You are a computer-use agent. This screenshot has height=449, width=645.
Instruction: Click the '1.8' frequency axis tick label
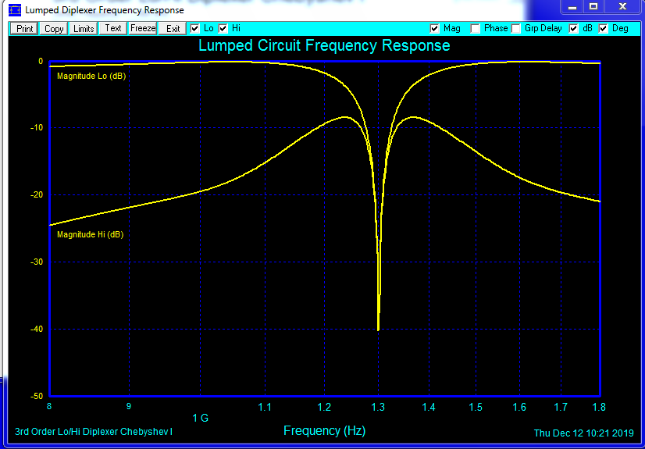[598, 408]
